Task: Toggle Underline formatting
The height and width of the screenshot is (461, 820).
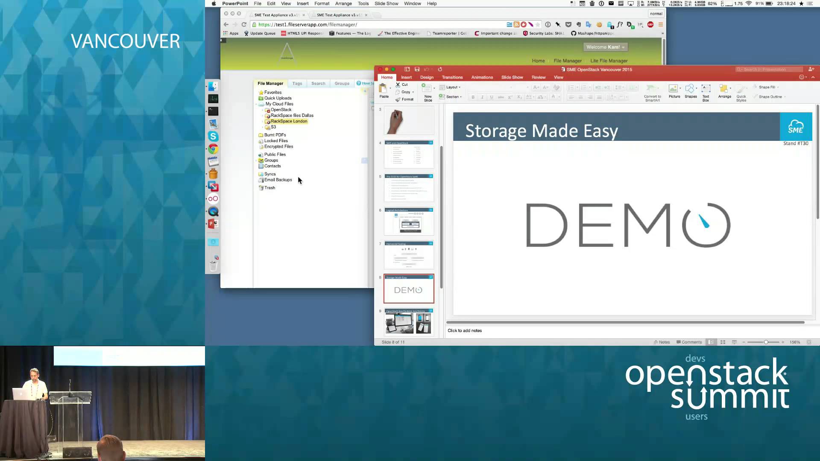Action: [x=492, y=97]
